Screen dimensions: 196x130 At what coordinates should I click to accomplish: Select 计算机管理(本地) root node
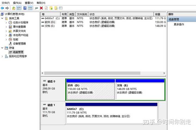[x=15, y=14]
